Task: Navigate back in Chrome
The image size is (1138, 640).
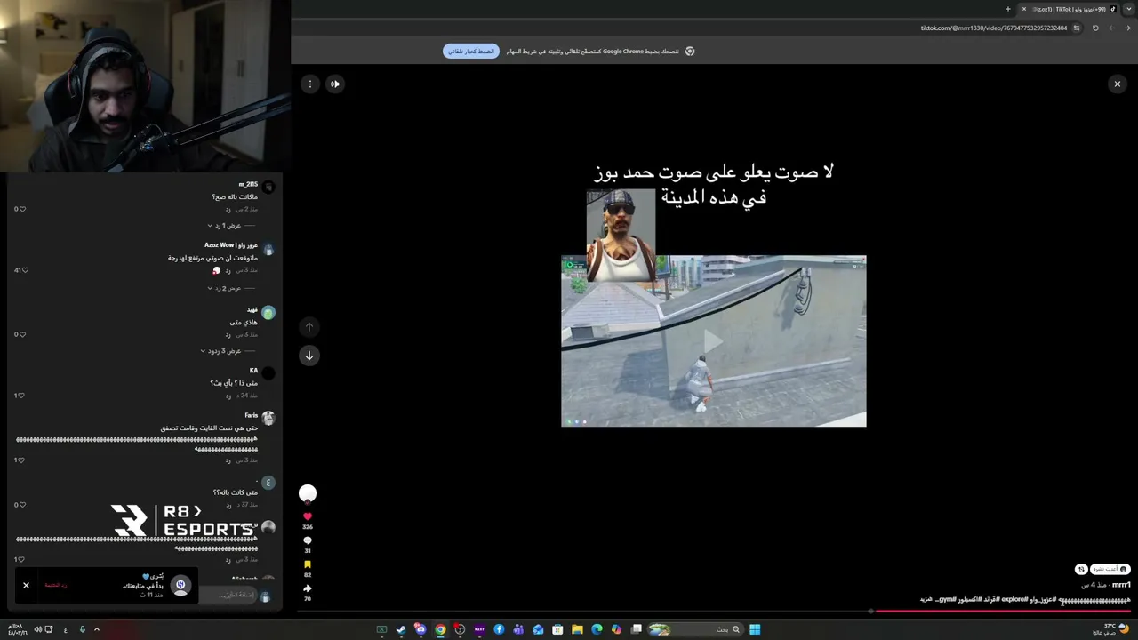Action: point(1127,28)
